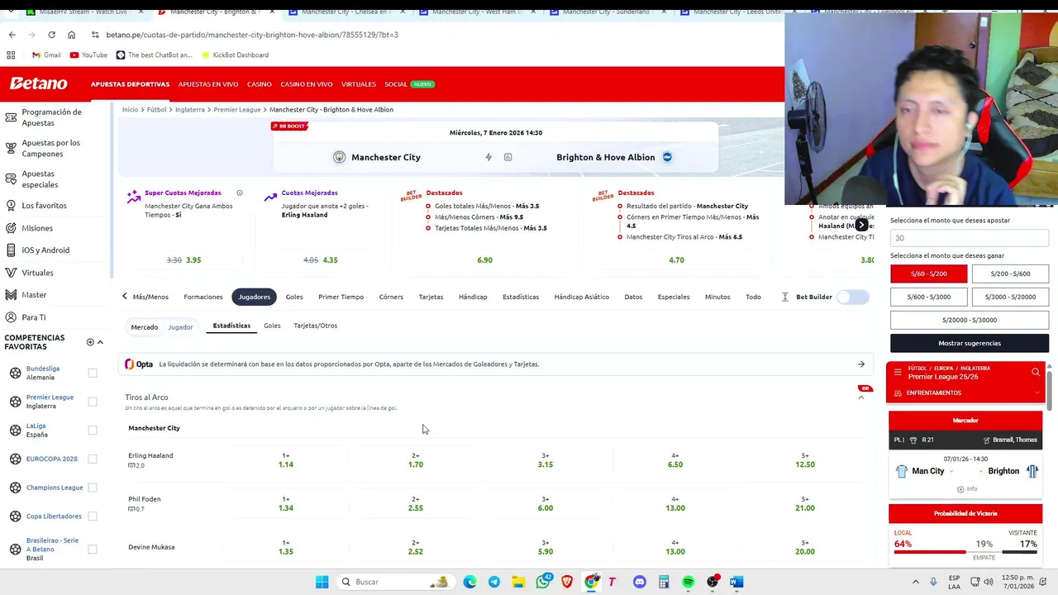Switch to the Tarjetas/Otros sub-tab

[x=315, y=326]
